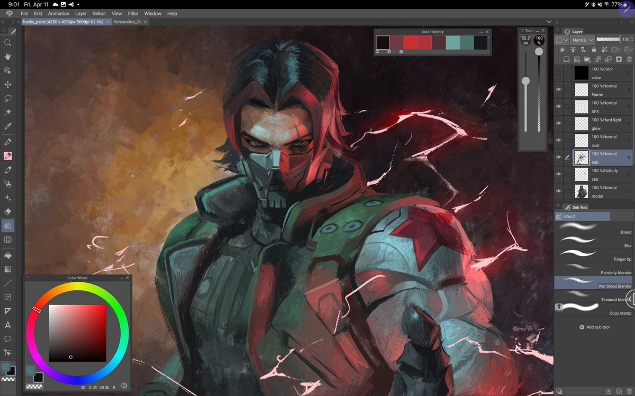Select the Airbrush tool
635x396 pixels.
coord(8,184)
